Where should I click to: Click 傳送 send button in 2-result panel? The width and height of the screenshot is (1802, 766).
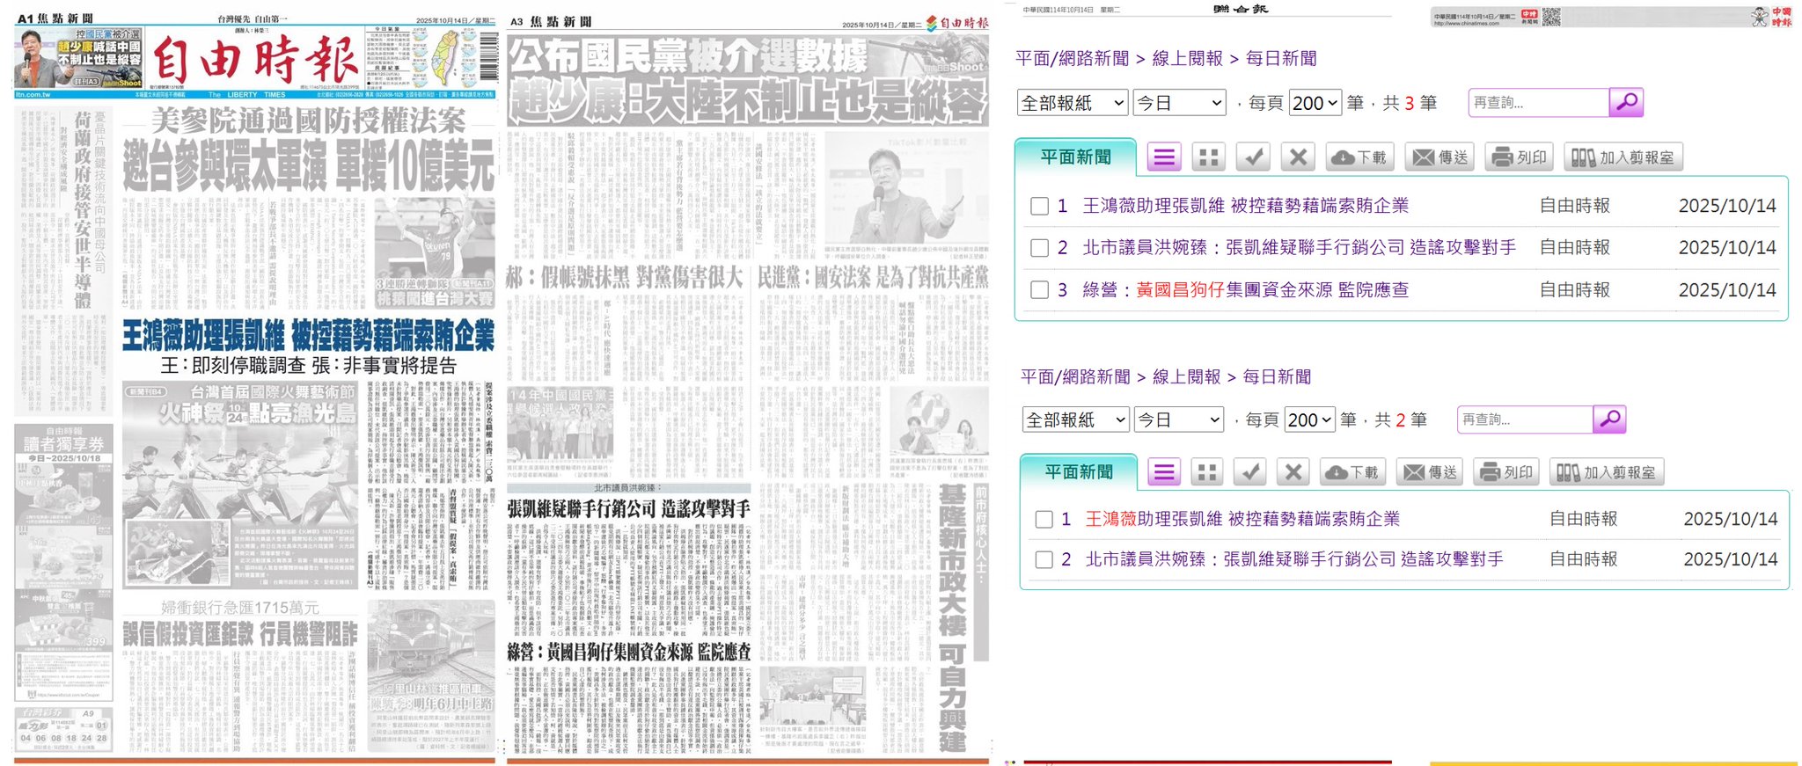pyautogui.click(x=1430, y=472)
